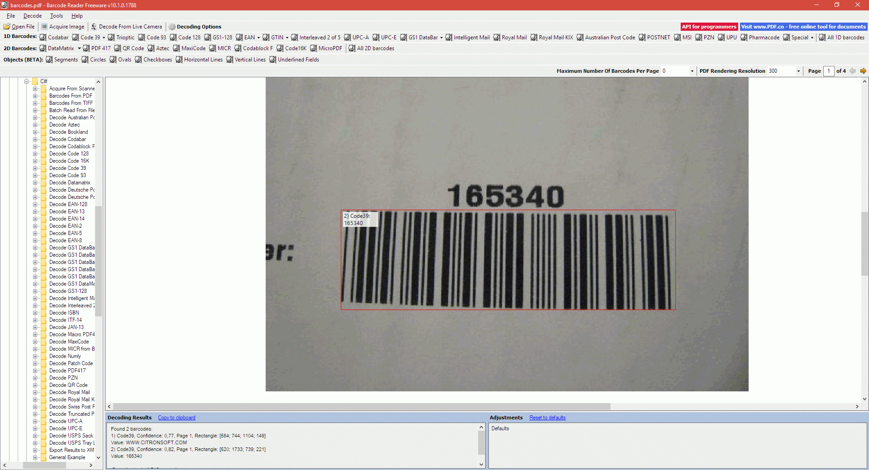869x470 pixels.
Task: Open a file using the Open File icon
Action: click(x=19, y=26)
